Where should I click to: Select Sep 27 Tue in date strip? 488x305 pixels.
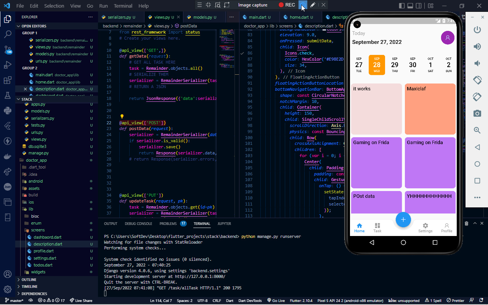(x=359, y=65)
